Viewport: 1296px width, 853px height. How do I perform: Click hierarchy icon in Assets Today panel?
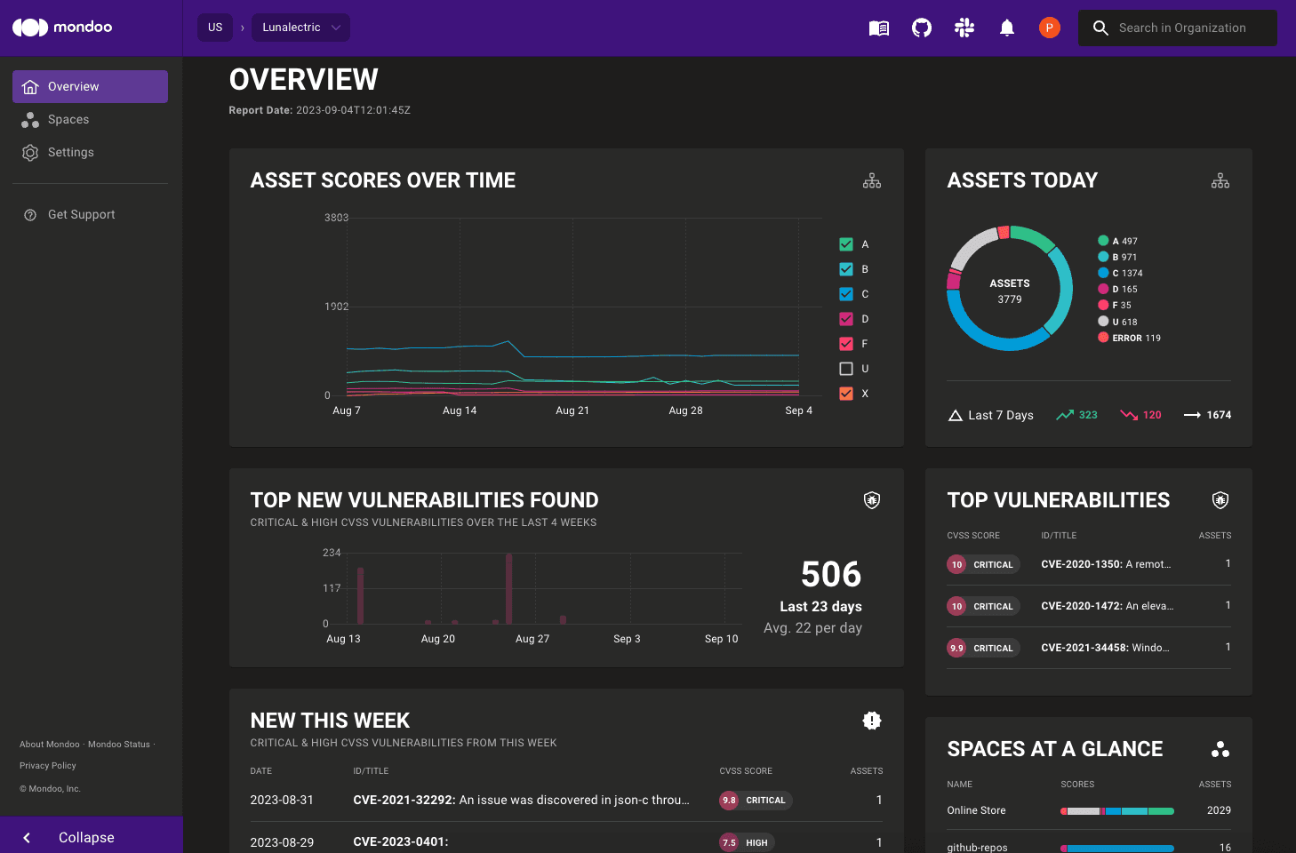[1220, 181]
